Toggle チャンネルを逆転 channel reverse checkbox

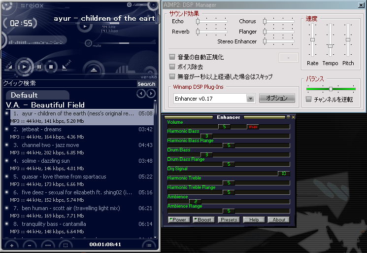click(309, 99)
